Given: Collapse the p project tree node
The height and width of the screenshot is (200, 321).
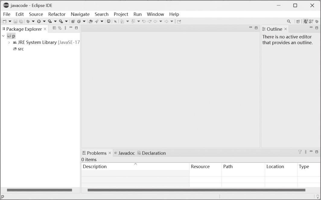Looking at the screenshot, I should pos(3,36).
